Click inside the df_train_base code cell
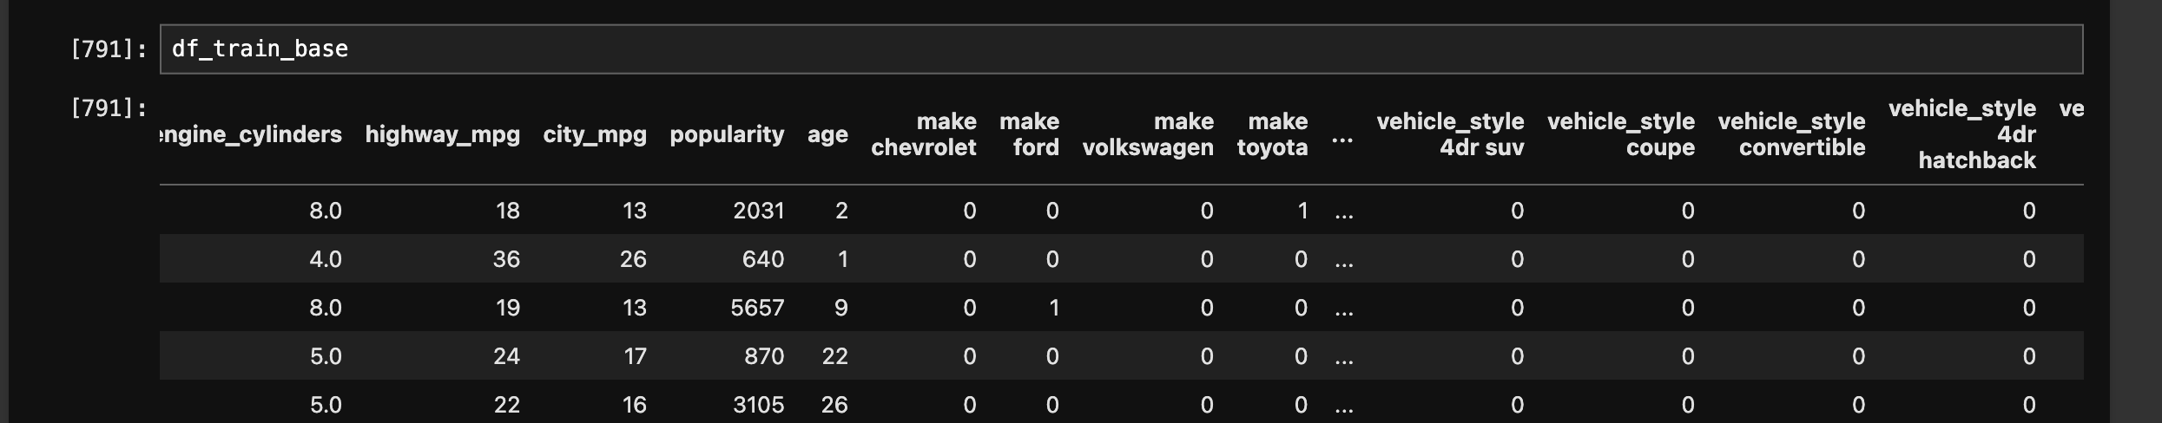This screenshot has height=423, width=2162. [x=1120, y=49]
